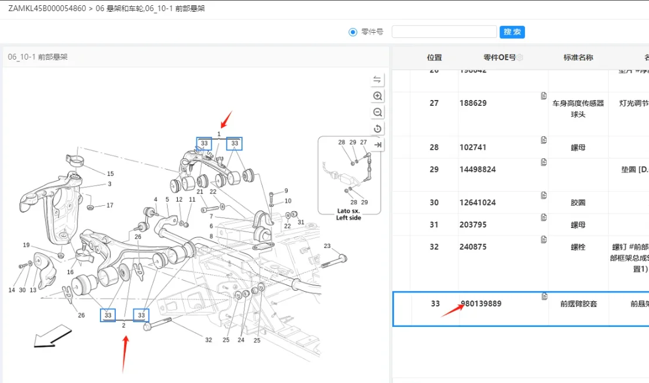Click callout 13 on the diagram

coord(33,290)
